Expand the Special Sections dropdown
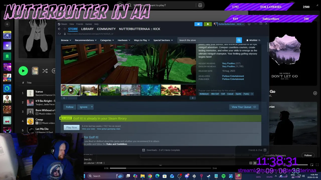 pyautogui.click(x=163, y=40)
